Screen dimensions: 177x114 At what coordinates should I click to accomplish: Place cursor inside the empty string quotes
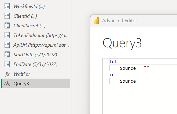146,68
